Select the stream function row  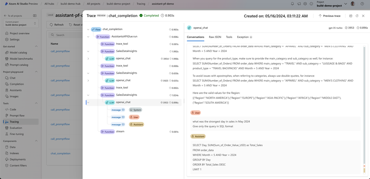(134, 132)
